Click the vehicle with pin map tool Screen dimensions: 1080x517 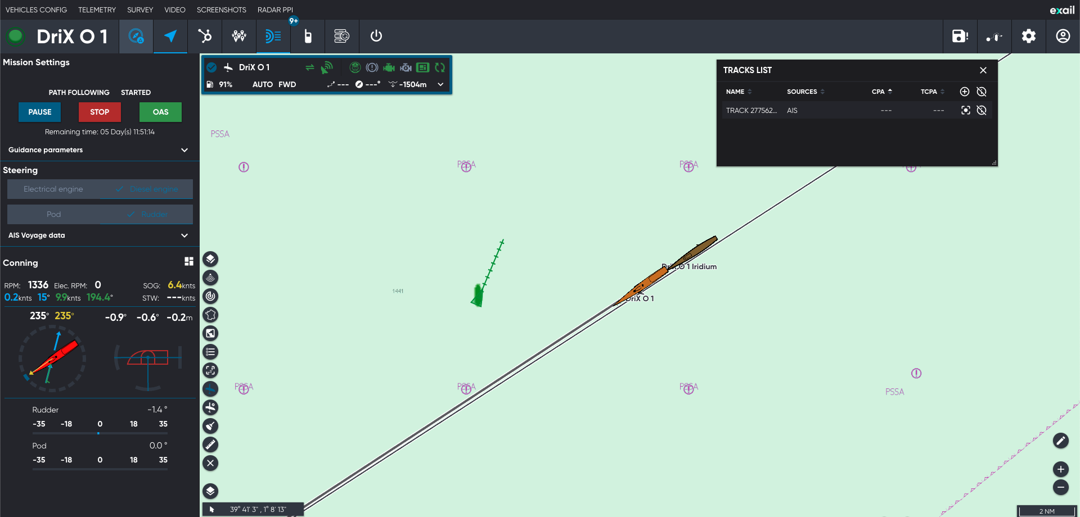pyautogui.click(x=210, y=407)
